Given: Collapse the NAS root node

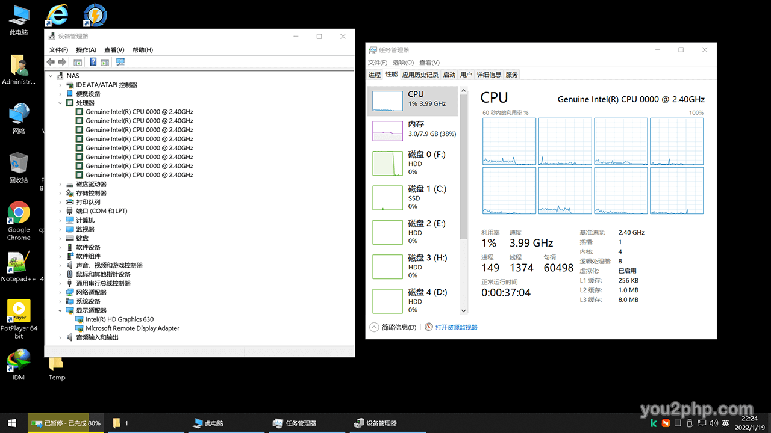Looking at the screenshot, I should point(51,76).
